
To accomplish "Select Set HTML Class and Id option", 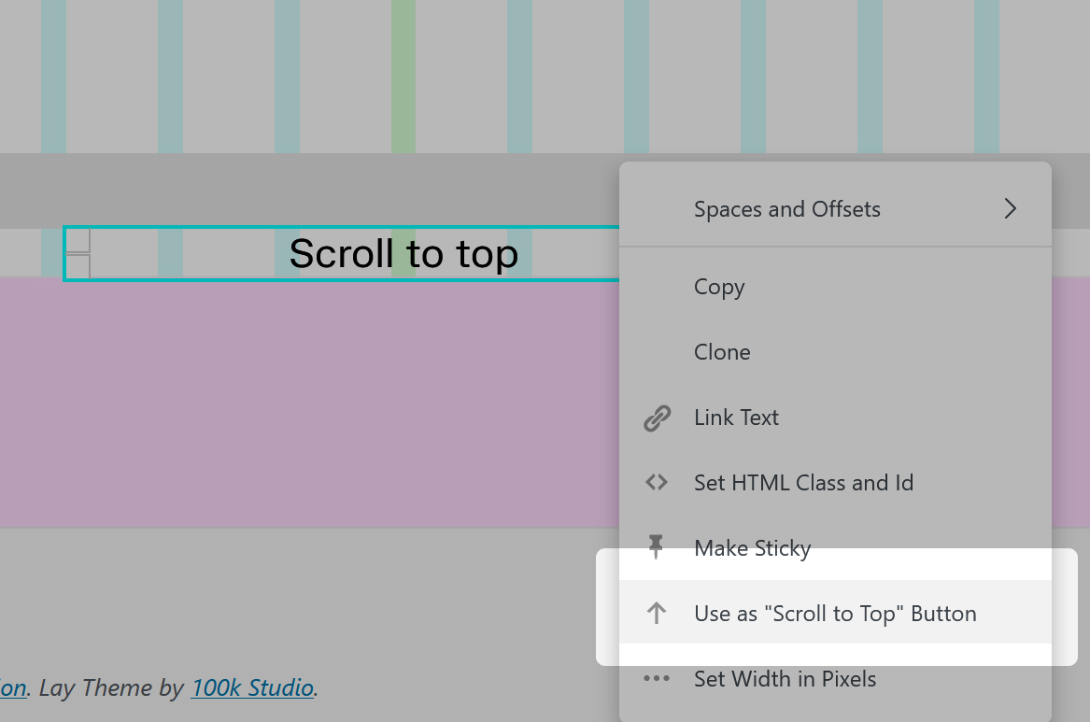I will [803, 483].
